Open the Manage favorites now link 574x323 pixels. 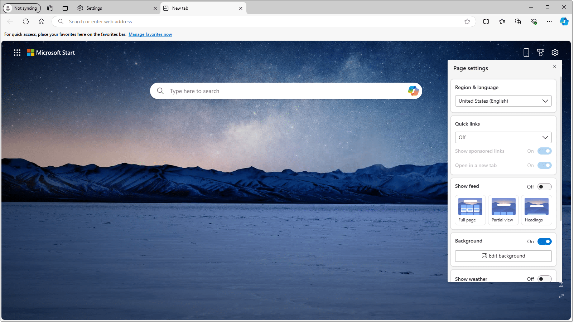click(x=150, y=34)
